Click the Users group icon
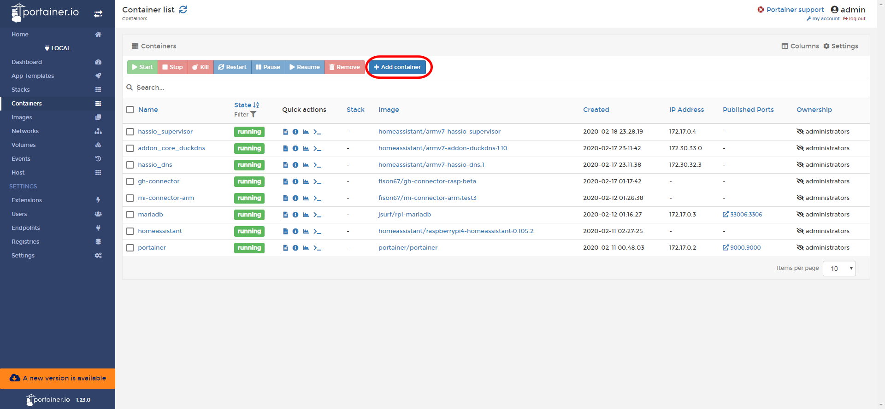 coord(98,214)
